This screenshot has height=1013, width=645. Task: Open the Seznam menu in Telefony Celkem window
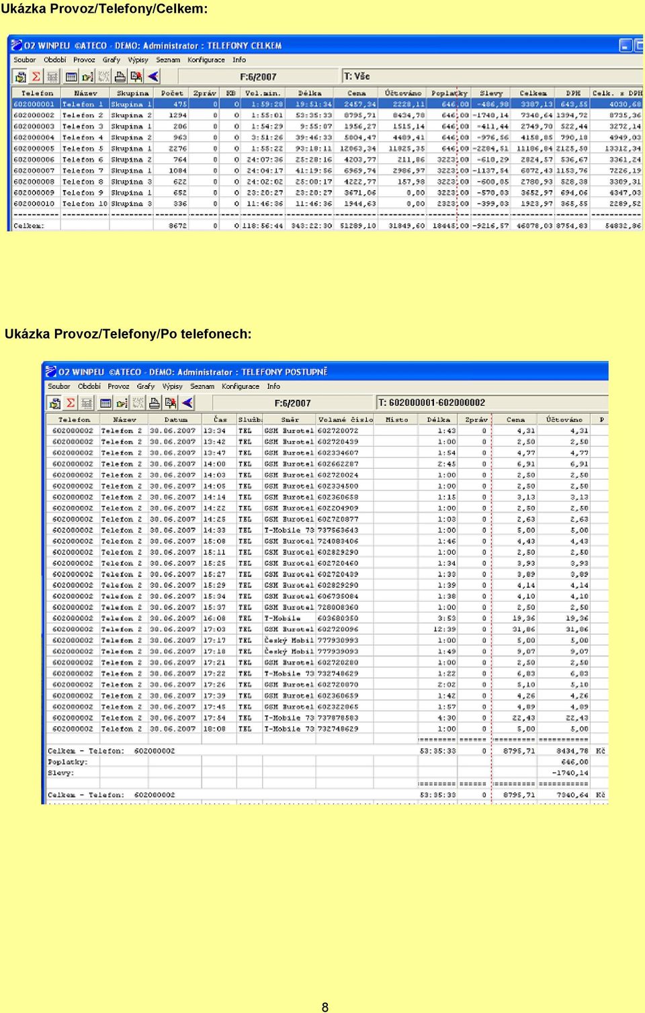click(x=168, y=60)
